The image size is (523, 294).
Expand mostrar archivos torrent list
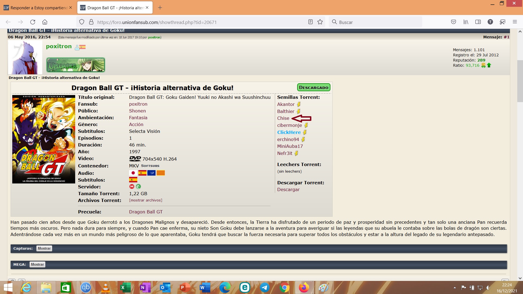point(146,200)
